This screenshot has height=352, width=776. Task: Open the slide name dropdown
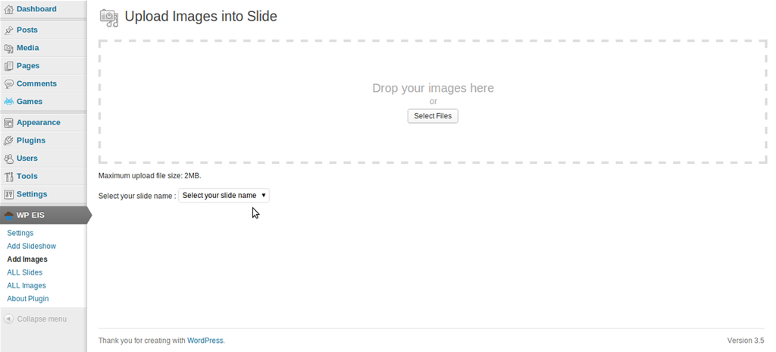pos(224,195)
